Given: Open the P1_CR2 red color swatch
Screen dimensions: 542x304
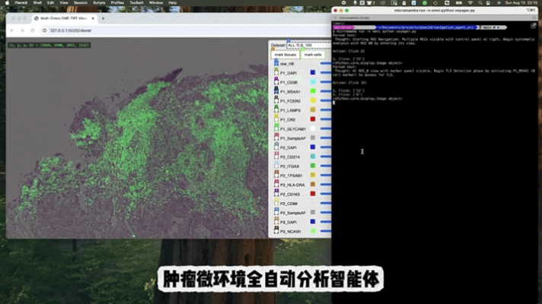Looking at the screenshot, I should point(313,119).
